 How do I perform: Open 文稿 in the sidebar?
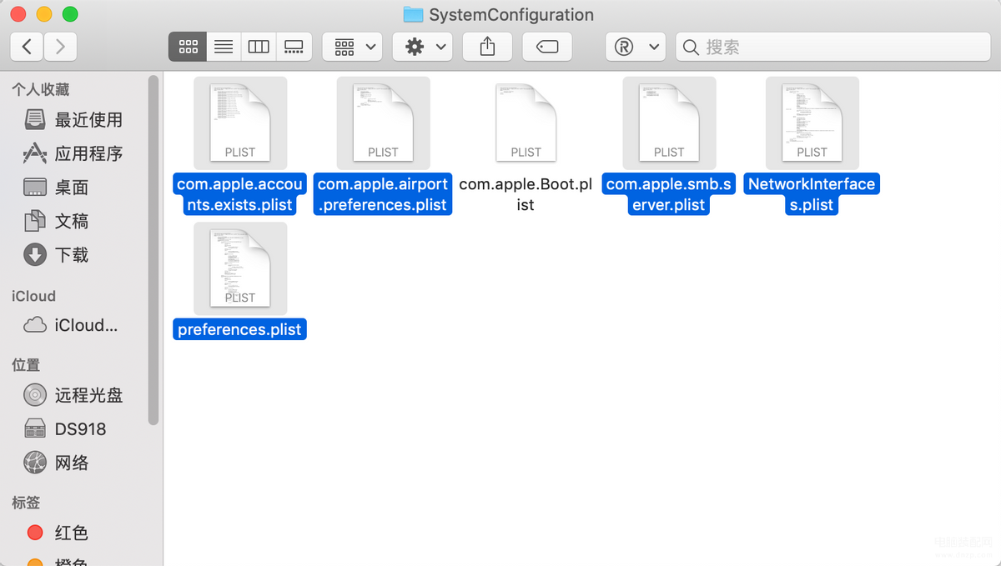point(57,221)
